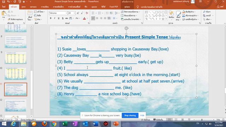Viewport: 226px width, 127px height.
Task: Click the Tell Me lightbulb search box
Action: pyautogui.click(x=150, y=7)
